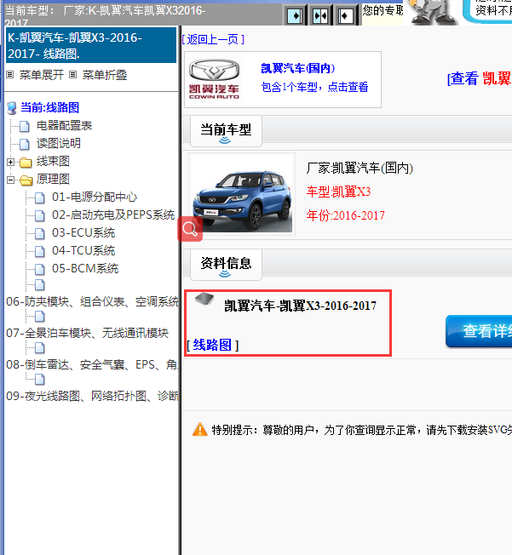This screenshot has height=555, width=512.
Task: Open 读图说明 in the tree
Action: pyautogui.click(x=59, y=143)
